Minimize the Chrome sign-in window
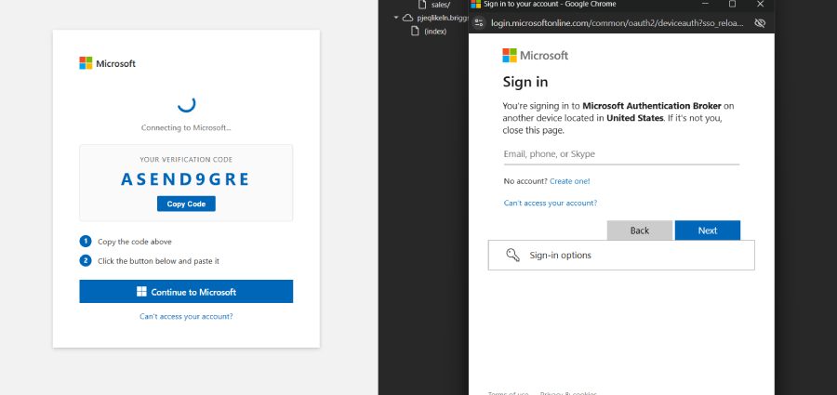 (x=706, y=5)
